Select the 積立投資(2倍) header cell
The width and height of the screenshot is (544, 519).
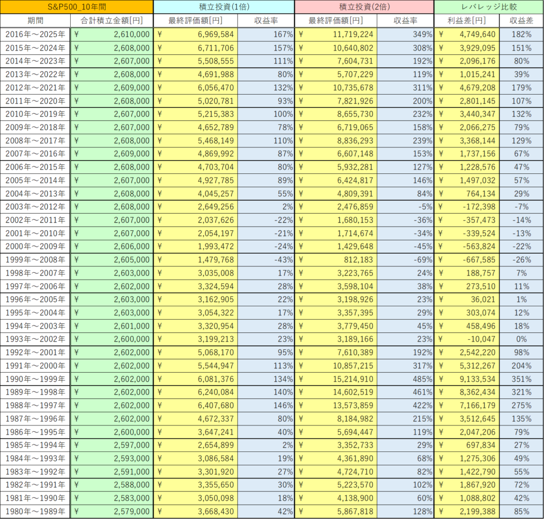(x=364, y=7)
